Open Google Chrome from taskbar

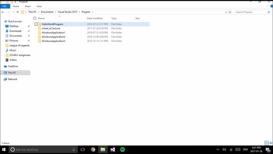tap(93, 150)
